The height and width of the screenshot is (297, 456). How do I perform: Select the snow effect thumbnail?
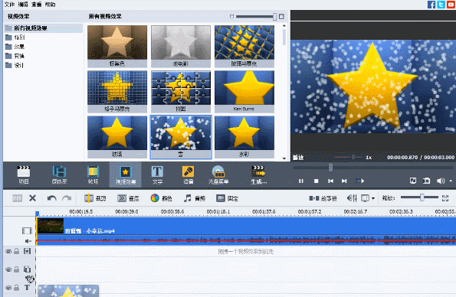[181, 137]
